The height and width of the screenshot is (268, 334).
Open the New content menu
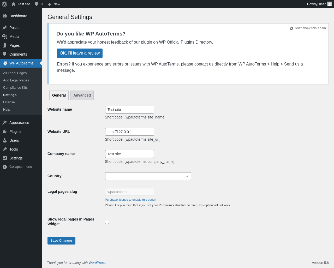click(x=54, y=4)
